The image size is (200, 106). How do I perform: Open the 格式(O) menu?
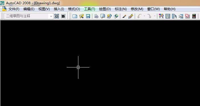pos(74,9)
